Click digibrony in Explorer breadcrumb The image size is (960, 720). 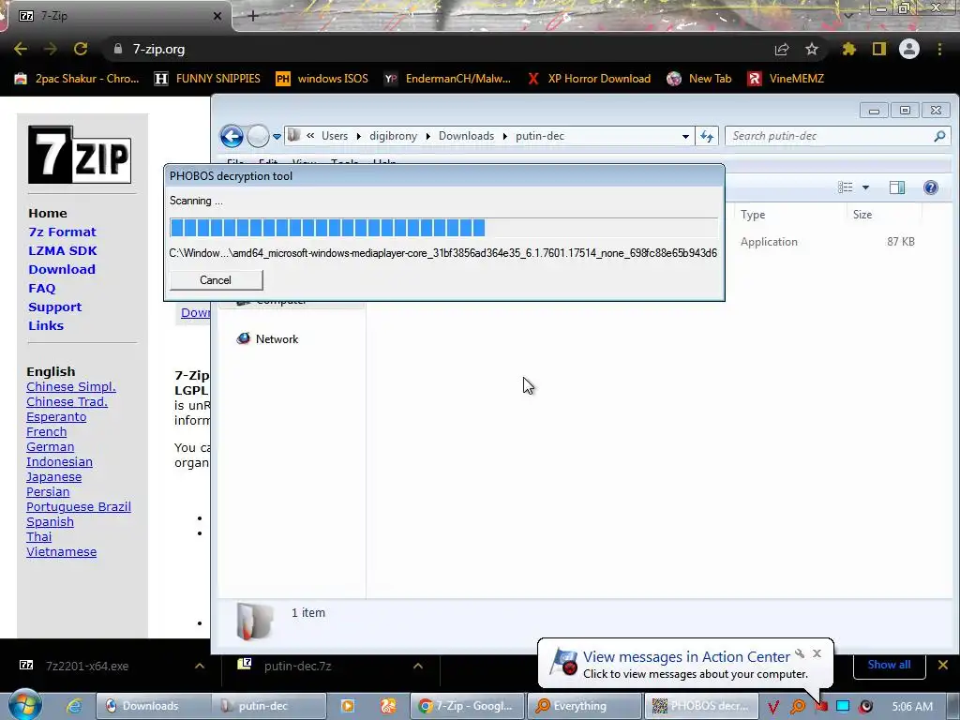[x=393, y=136]
